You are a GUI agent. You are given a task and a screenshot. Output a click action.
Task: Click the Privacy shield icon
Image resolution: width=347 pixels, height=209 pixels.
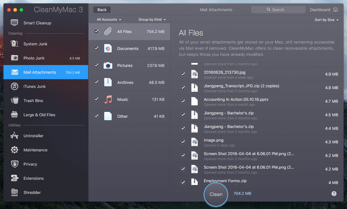click(x=15, y=164)
